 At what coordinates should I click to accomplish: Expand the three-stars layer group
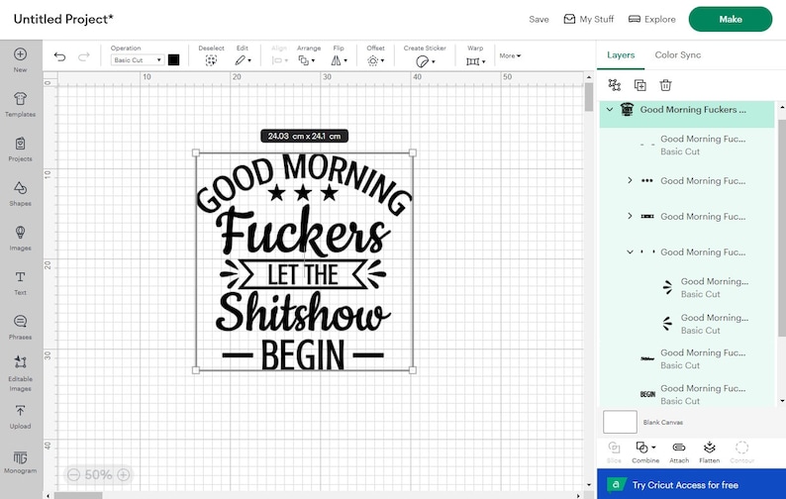click(631, 180)
